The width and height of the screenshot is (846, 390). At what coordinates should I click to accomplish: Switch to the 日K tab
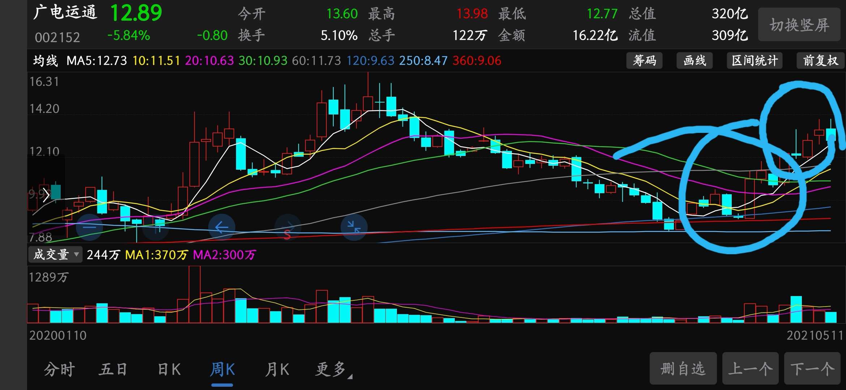(x=169, y=369)
